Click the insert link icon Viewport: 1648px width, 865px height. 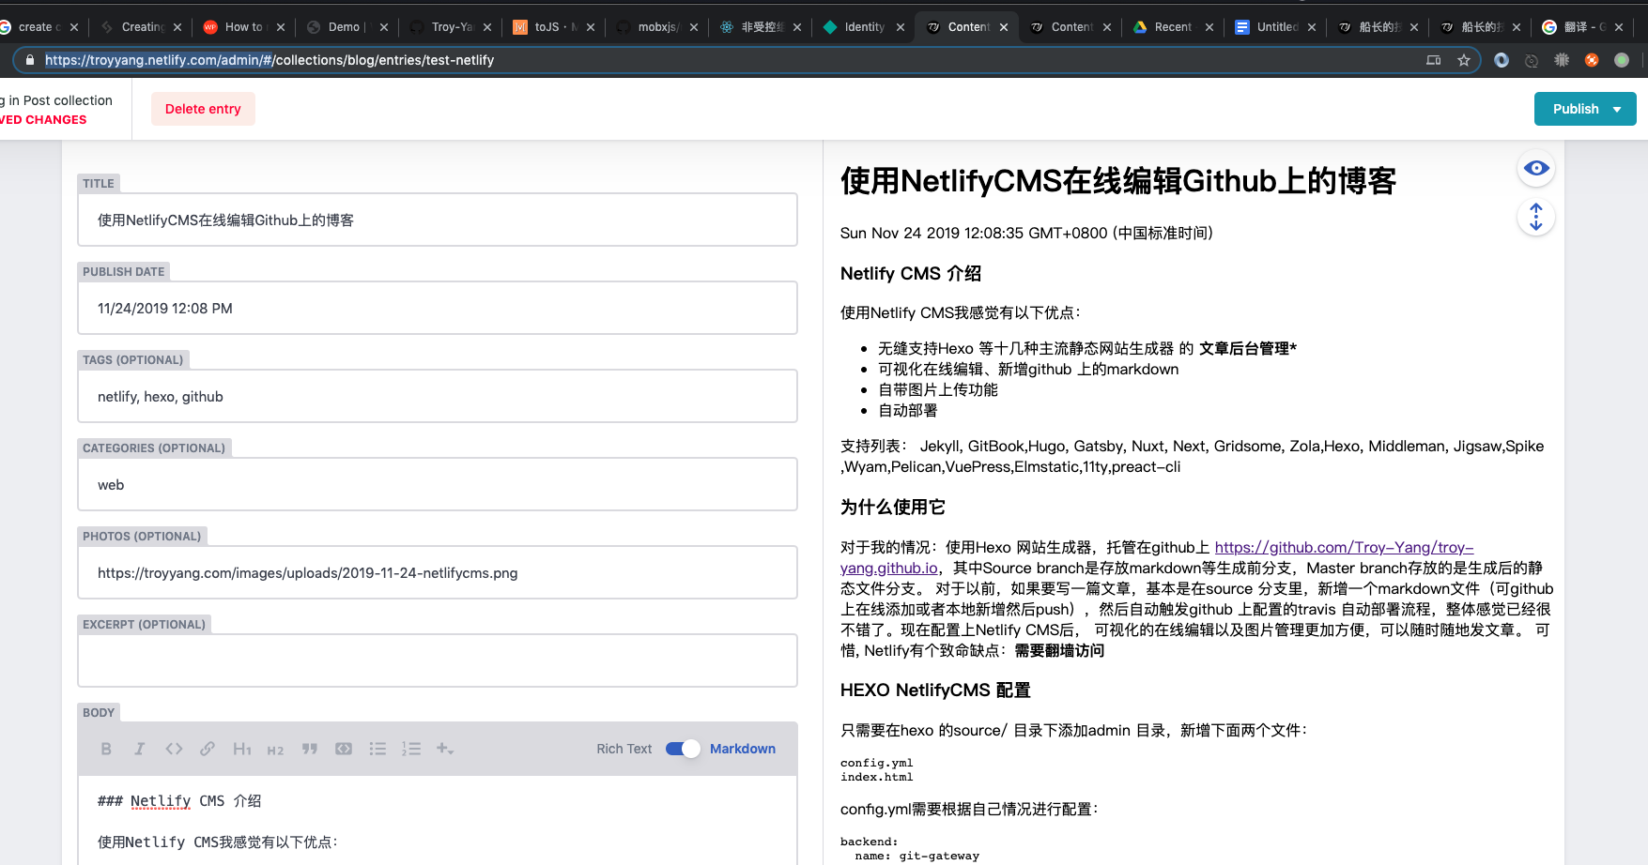[x=208, y=749]
